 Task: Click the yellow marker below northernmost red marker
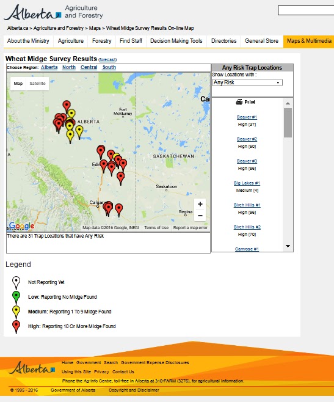coord(71,114)
